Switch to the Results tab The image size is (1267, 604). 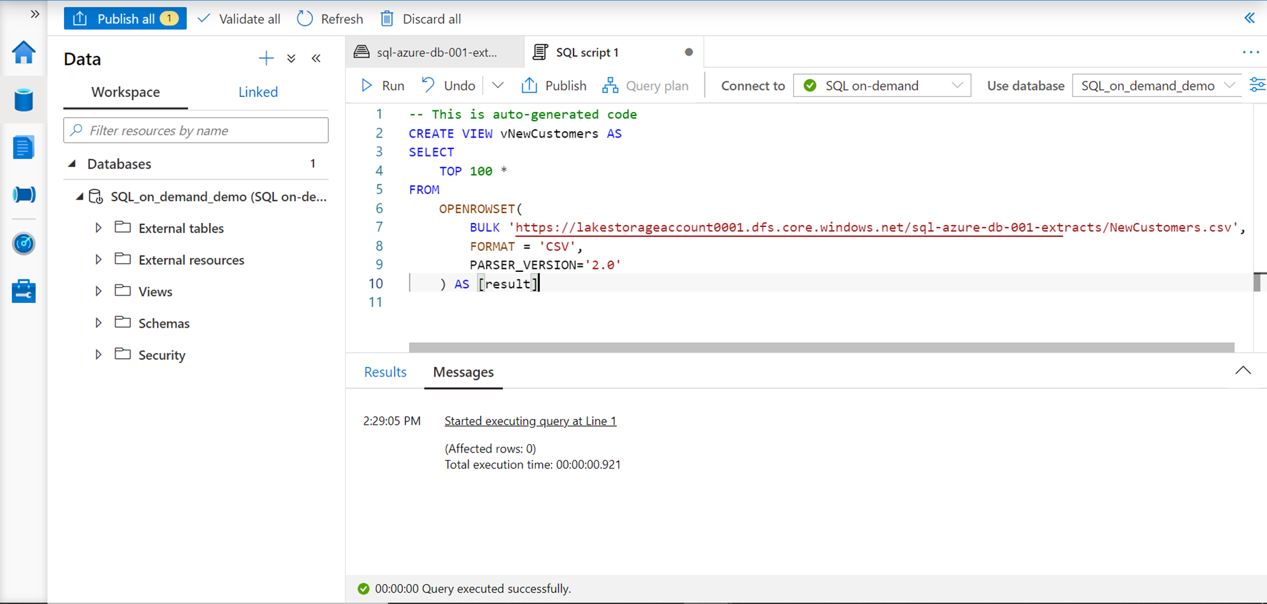[x=385, y=372]
